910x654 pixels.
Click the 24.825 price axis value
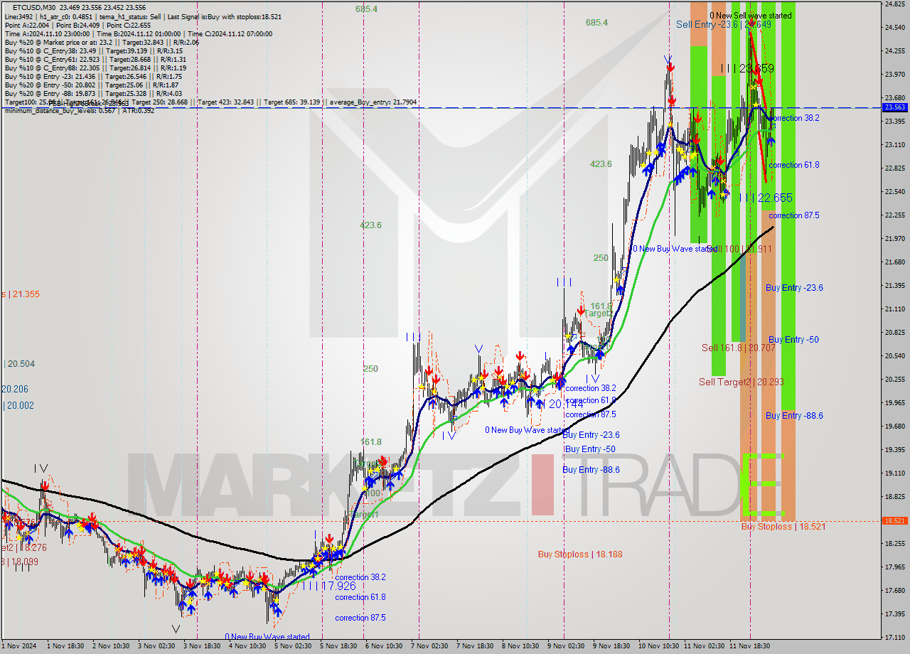894,4
